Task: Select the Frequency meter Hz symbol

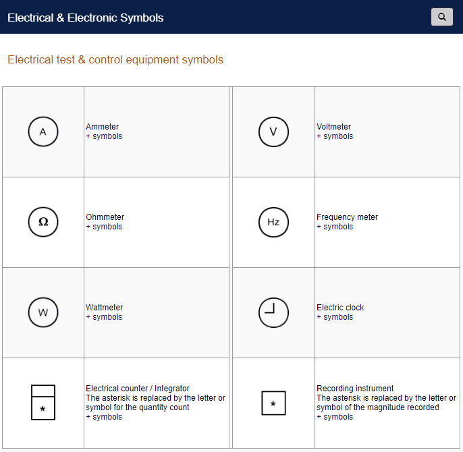Action: pyautogui.click(x=273, y=222)
